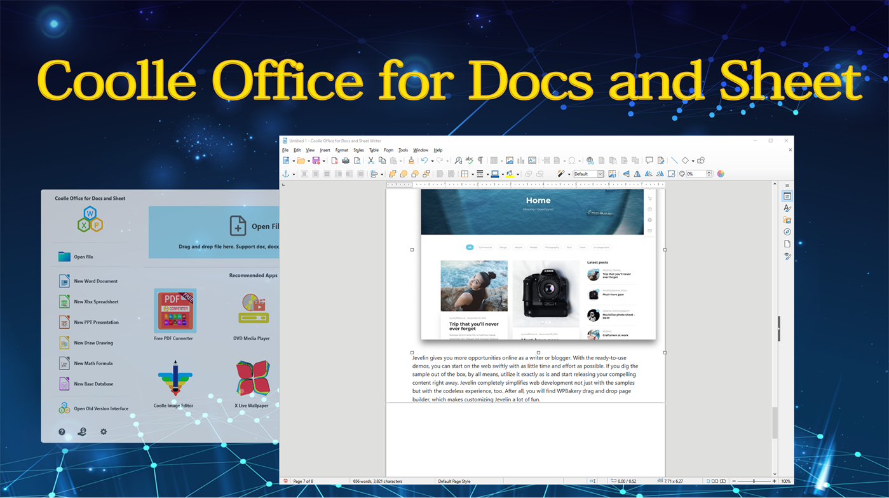Open the Form menu

[x=388, y=150]
